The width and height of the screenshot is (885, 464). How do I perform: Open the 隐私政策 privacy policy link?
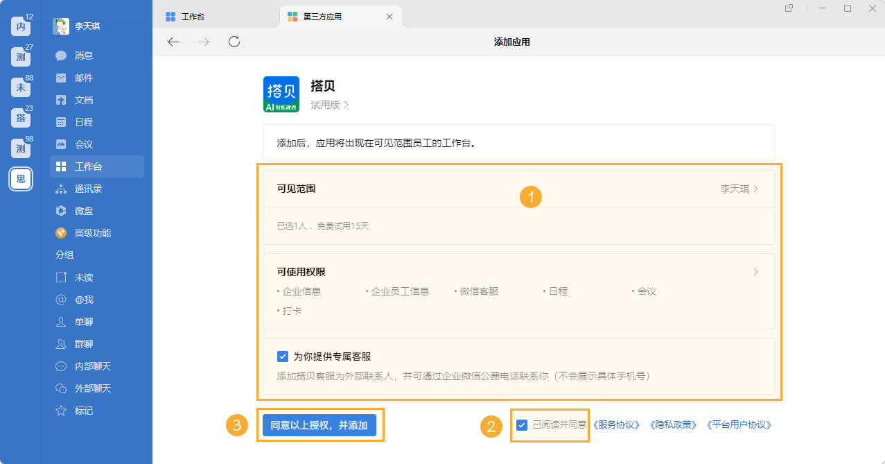pyautogui.click(x=674, y=424)
